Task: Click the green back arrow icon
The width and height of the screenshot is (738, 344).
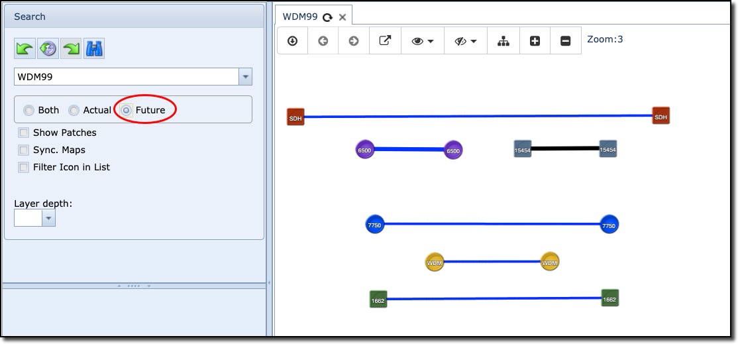Action: point(25,48)
